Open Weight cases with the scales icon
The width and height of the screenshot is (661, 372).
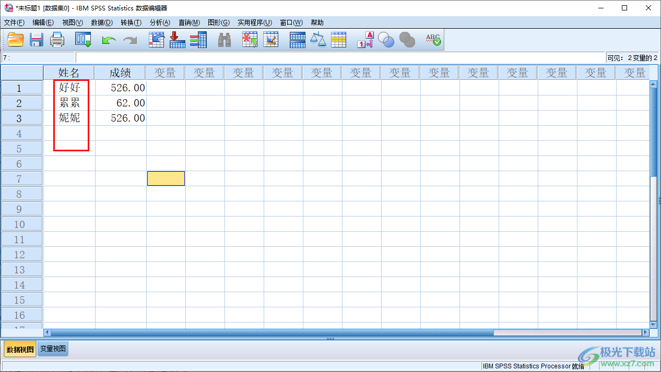pos(318,40)
